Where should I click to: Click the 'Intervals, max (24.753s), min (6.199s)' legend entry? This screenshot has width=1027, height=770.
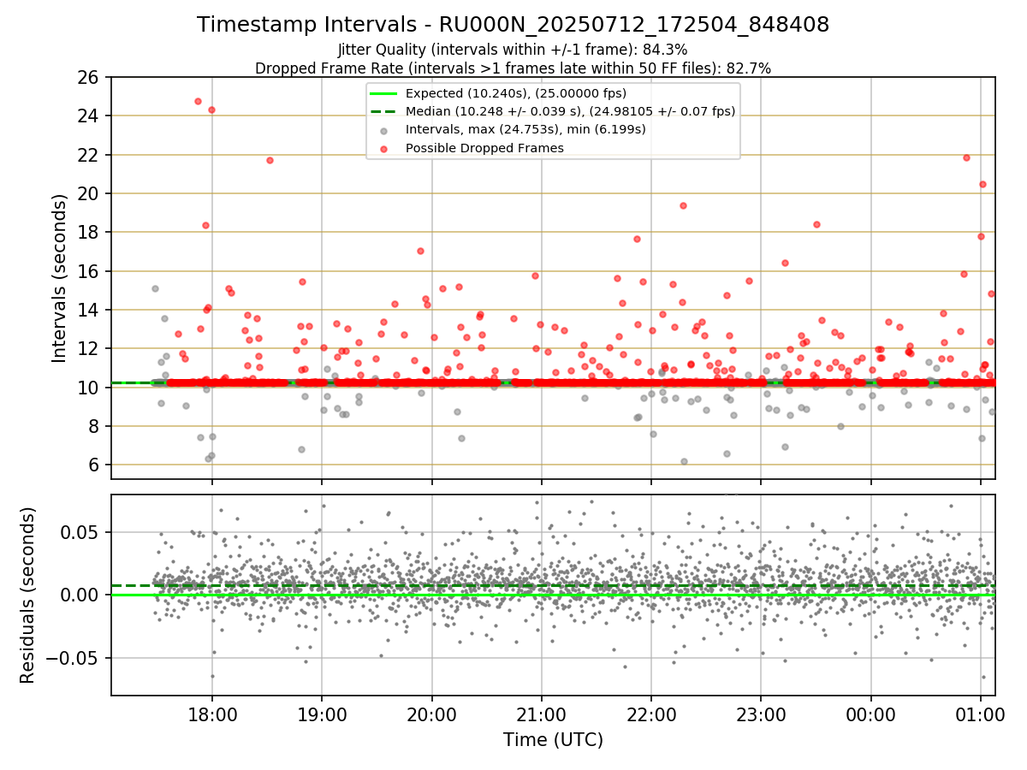(525, 129)
